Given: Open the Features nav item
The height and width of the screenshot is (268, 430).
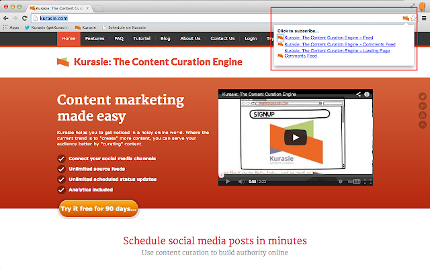Looking at the screenshot, I should [95, 39].
